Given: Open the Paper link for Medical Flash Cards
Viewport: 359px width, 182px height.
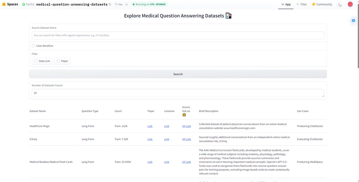Looking at the screenshot, I should pyautogui.click(x=150, y=162).
